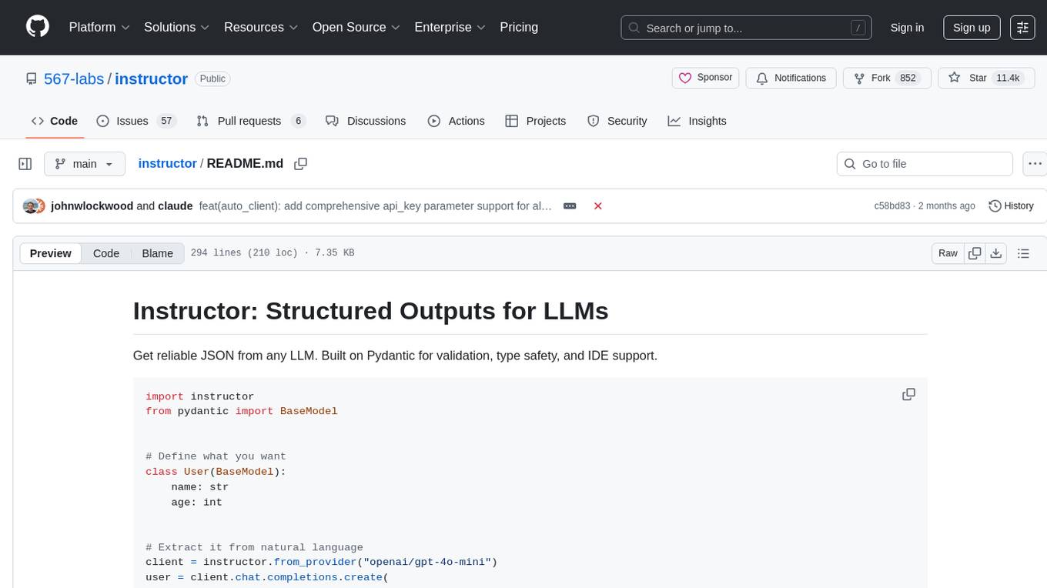This screenshot has height=588, width=1047.
Task: Click the Sign in link
Action: pyautogui.click(x=907, y=28)
